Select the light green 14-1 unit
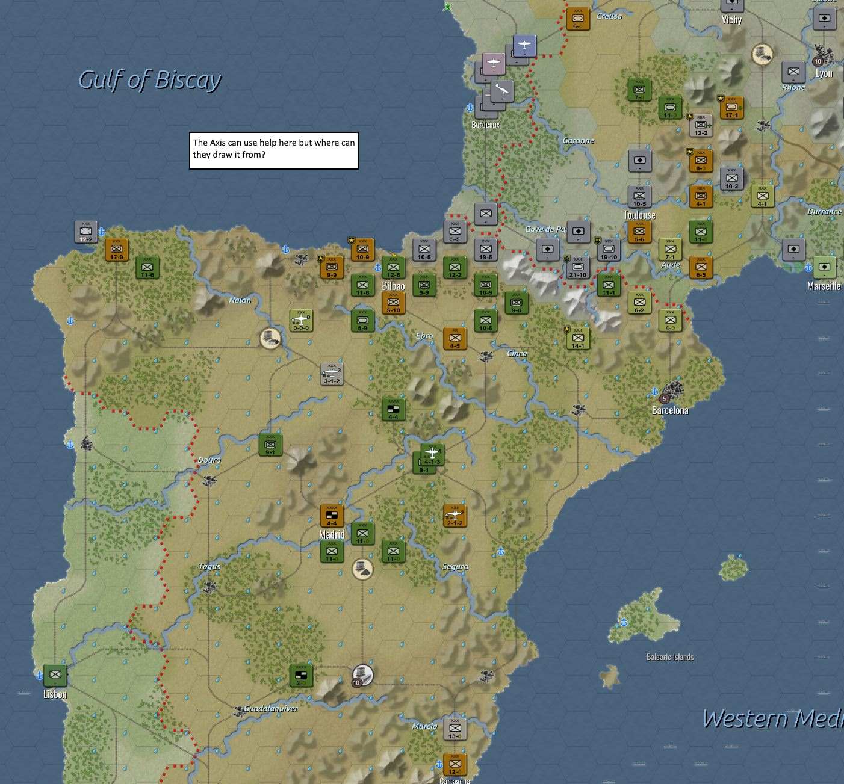 click(578, 338)
